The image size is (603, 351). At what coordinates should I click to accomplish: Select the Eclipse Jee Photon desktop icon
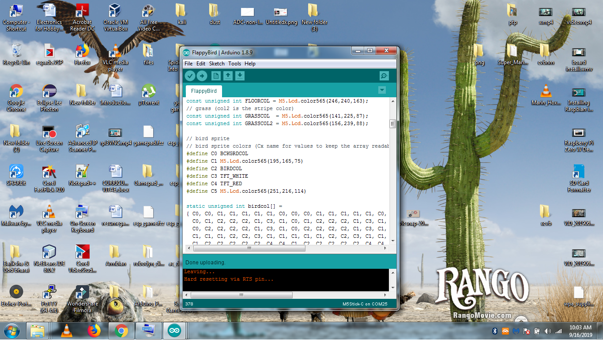coord(49,98)
